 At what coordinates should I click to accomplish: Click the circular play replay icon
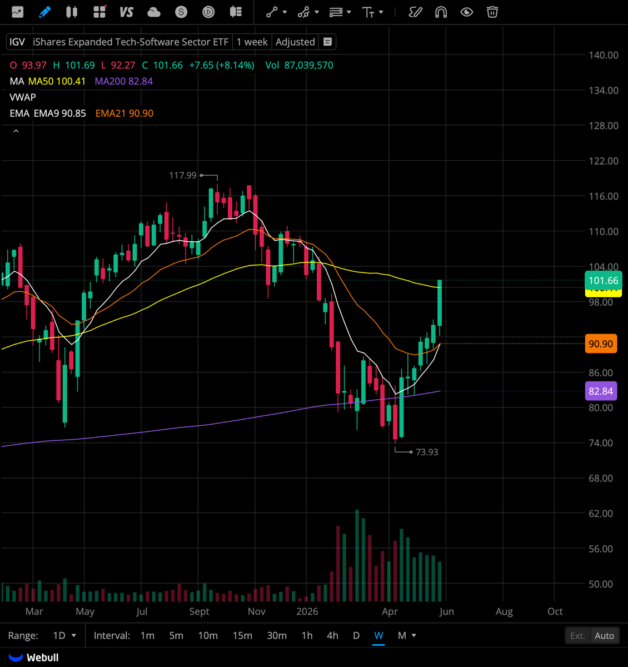208,12
